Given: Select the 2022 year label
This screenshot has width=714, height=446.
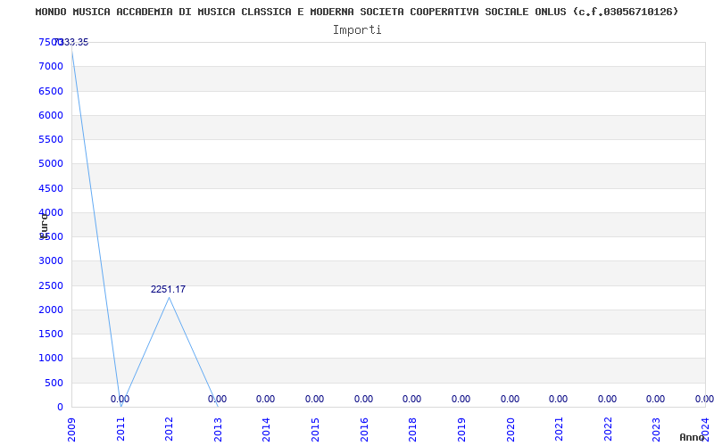Looking at the screenshot, I should [608, 429].
